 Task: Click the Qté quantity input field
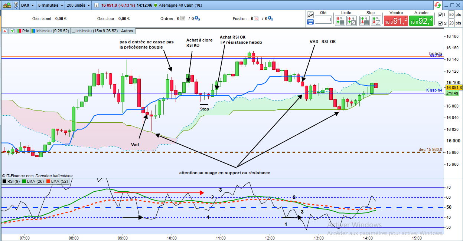pos(323,20)
